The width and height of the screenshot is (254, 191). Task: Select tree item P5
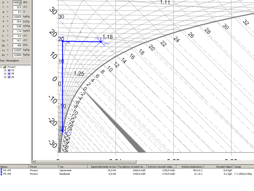click(13, 74)
